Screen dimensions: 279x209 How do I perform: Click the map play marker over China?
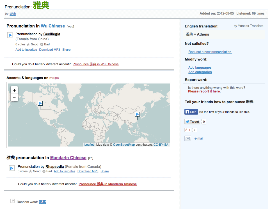click(x=137, y=114)
